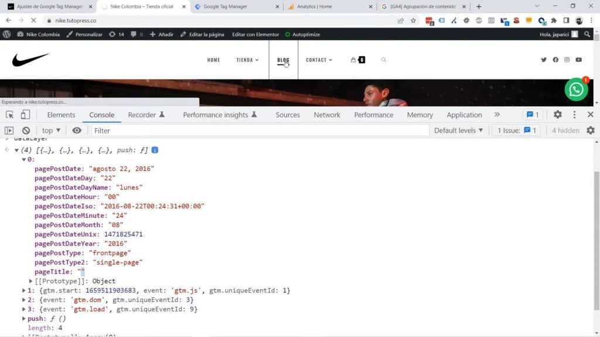Expand item 2 with gtm.dom event
The height and width of the screenshot is (337, 600).
click(x=23, y=300)
